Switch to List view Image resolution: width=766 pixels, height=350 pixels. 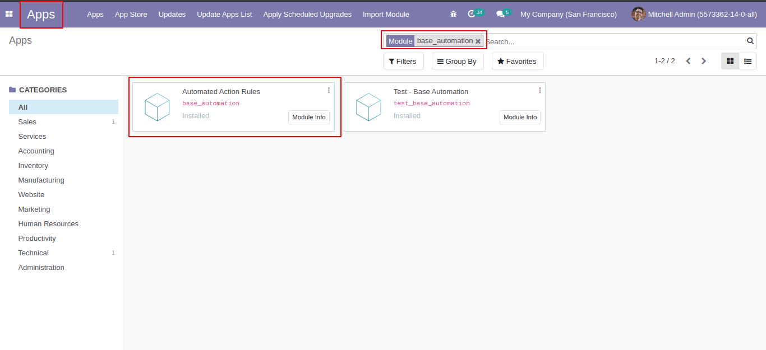(x=747, y=61)
